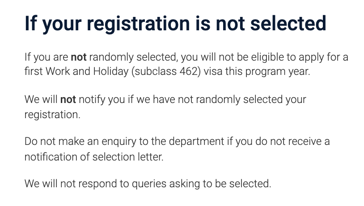Click the word "department" in the third paragraph
This screenshot has height=206, width=364.
click(x=196, y=142)
